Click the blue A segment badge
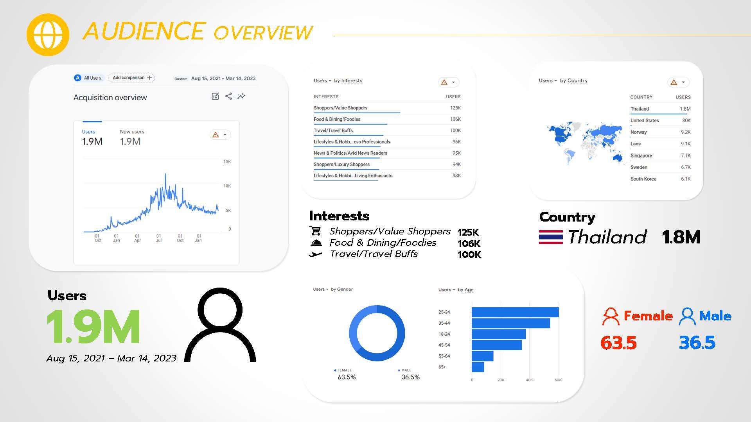751x422 pixels. click(77, 78)
